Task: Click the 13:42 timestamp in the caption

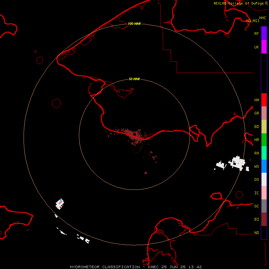Action: [195, 267]
